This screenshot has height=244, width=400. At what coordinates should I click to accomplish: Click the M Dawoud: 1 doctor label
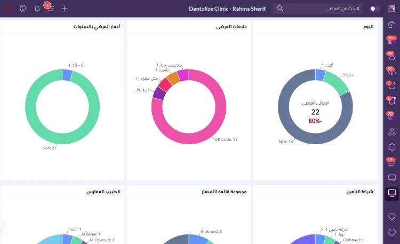102,240
